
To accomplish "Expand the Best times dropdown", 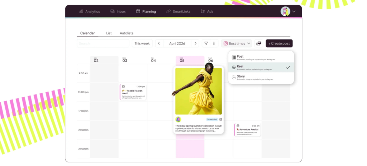I will click(x=237, y=43).
